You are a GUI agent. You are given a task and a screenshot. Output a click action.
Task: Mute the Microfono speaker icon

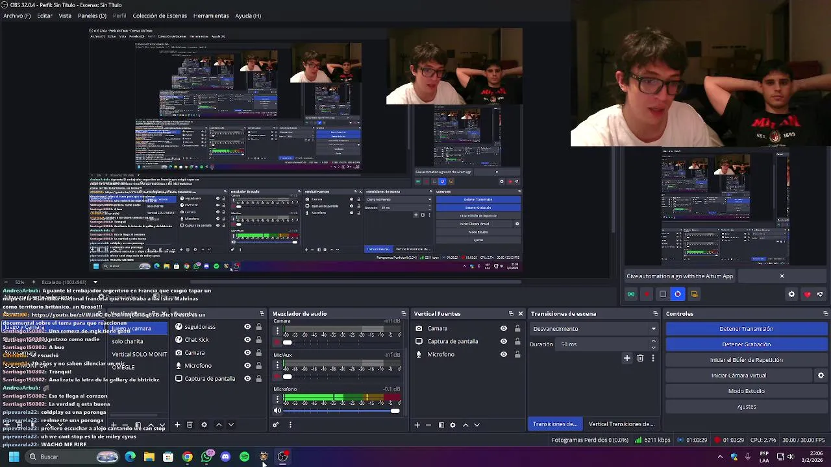[x=277, y=411]
